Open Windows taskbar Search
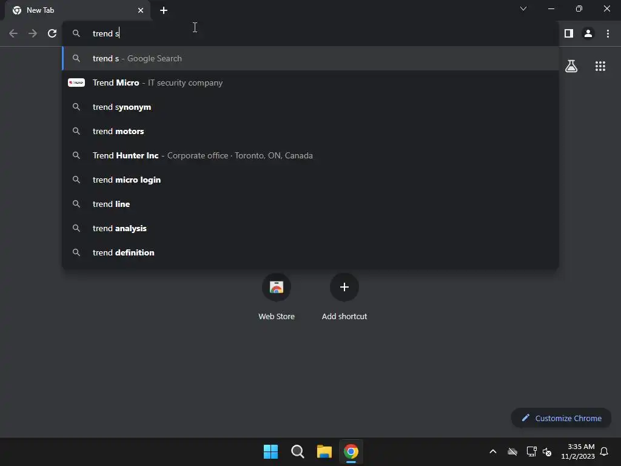Image resolution: width=621 pixels, height=466 pixels. tap(297, 451)
